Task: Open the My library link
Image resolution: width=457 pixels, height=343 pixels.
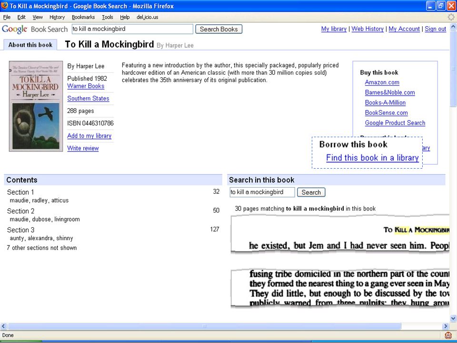Action: coord(334,29)
